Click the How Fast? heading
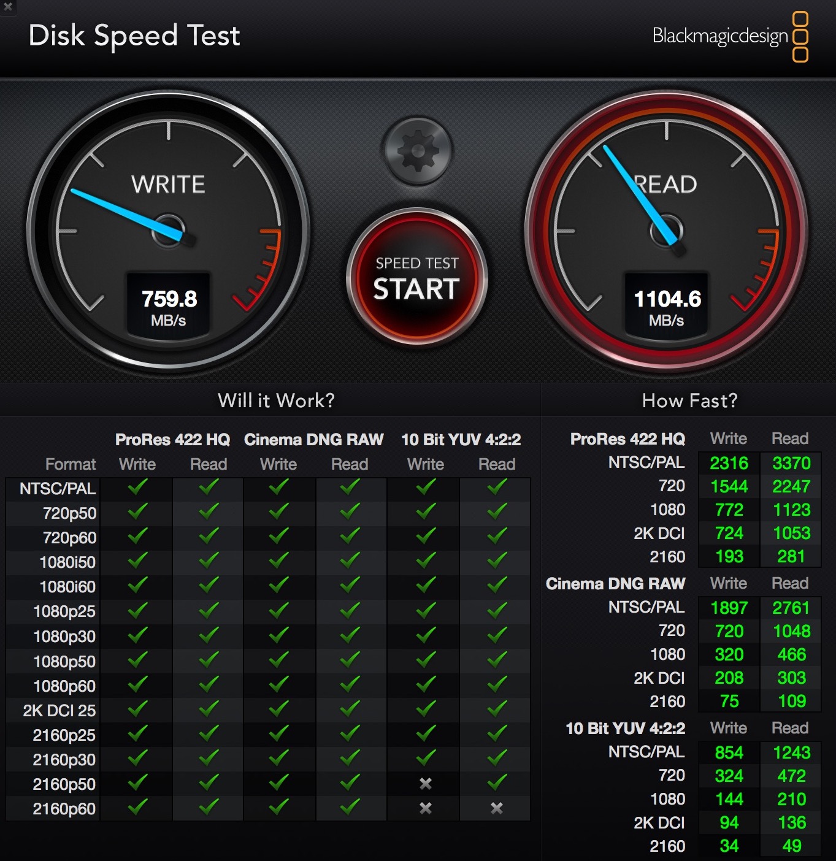This screenshot has width=836, height=861. pos(689,400)
